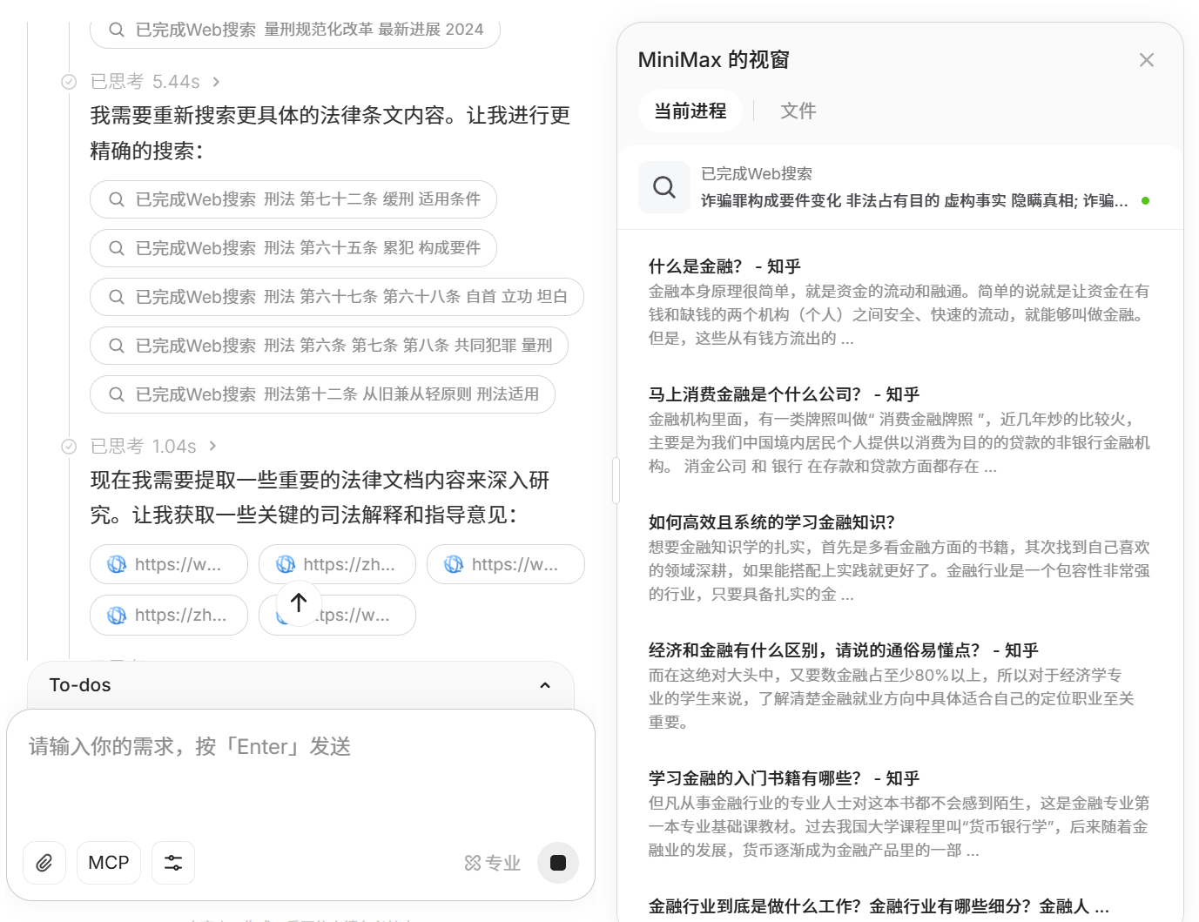This screenshot has width=1199, height=922.
Task: Click the globe icon on first https link
Action: [x=117, y=565]
